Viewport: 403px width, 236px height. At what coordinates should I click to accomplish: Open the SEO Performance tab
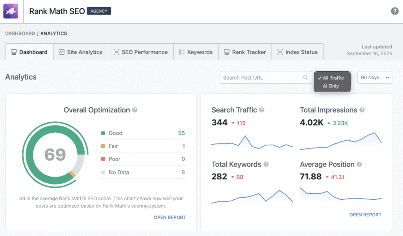140,52
